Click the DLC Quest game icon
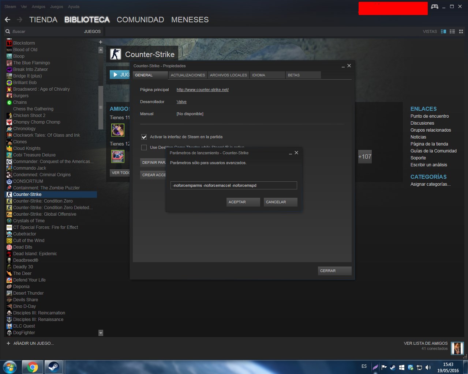This screenshot has height=374, width=468. pyautogui.click(x=10, y=326)
